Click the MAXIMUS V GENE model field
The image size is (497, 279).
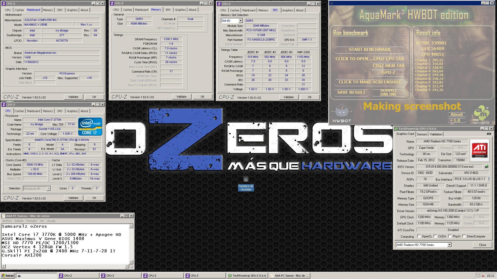(x=48, y=25)
